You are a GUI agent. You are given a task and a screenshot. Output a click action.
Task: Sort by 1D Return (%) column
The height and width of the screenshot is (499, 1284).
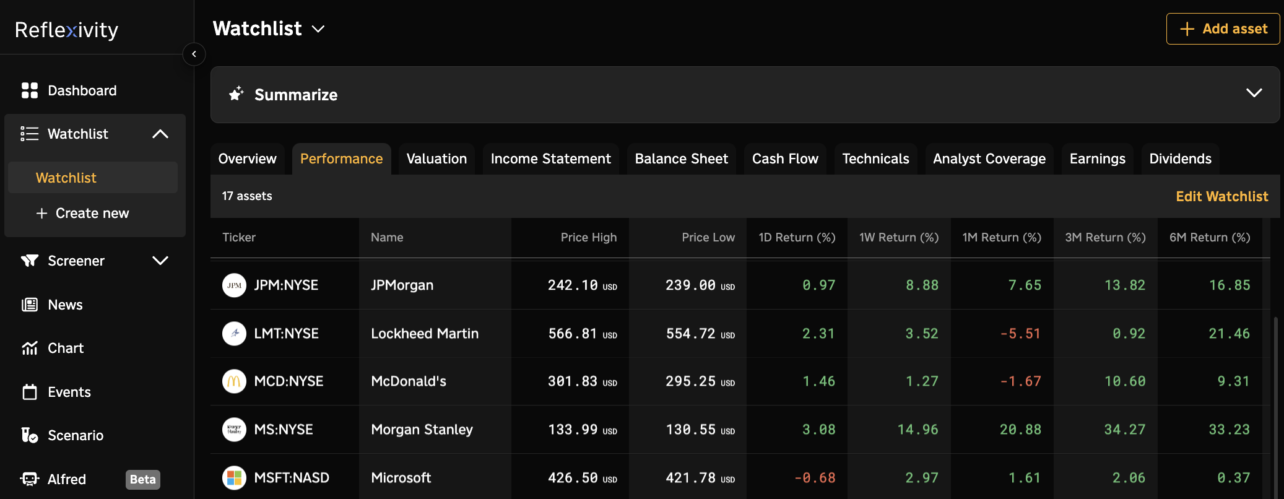(797, 237)
